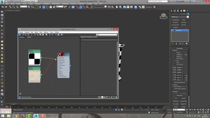Click the Bitmap map node thumbnail
This screenshot has height=118, width=210.
pyautogui.click(x=34, y=76)
